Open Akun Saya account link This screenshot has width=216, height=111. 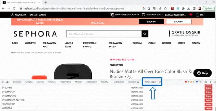19,15
